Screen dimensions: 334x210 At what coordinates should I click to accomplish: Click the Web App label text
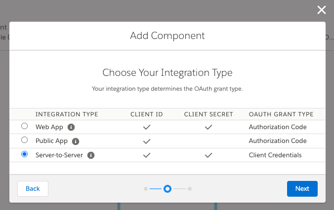click(49, 127)
